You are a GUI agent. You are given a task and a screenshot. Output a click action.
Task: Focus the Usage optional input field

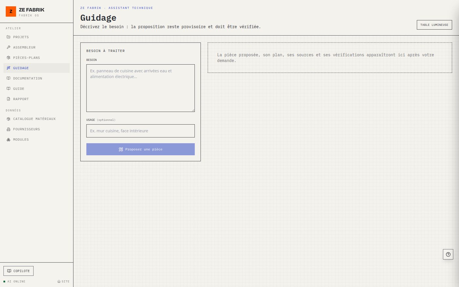click(140, 131)
